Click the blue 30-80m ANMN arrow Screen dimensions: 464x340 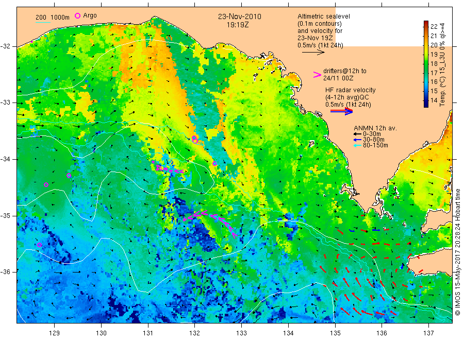pyautogui.click(x=357, y=140)
